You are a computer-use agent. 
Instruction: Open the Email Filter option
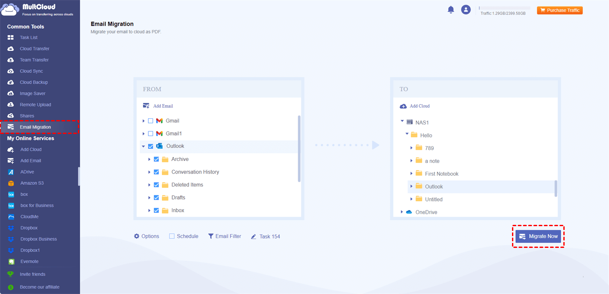[x=224, y=236]
